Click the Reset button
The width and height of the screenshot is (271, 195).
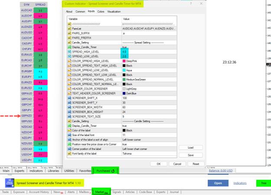pos(196,164)
